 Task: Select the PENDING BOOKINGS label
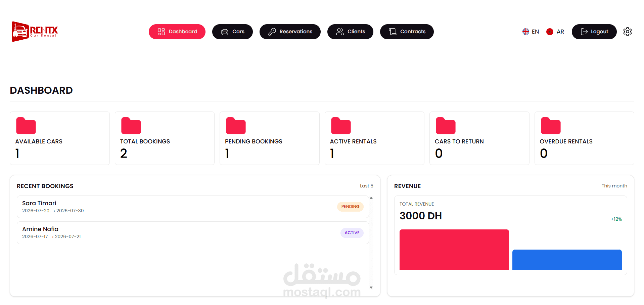click(x=254, y=141)
